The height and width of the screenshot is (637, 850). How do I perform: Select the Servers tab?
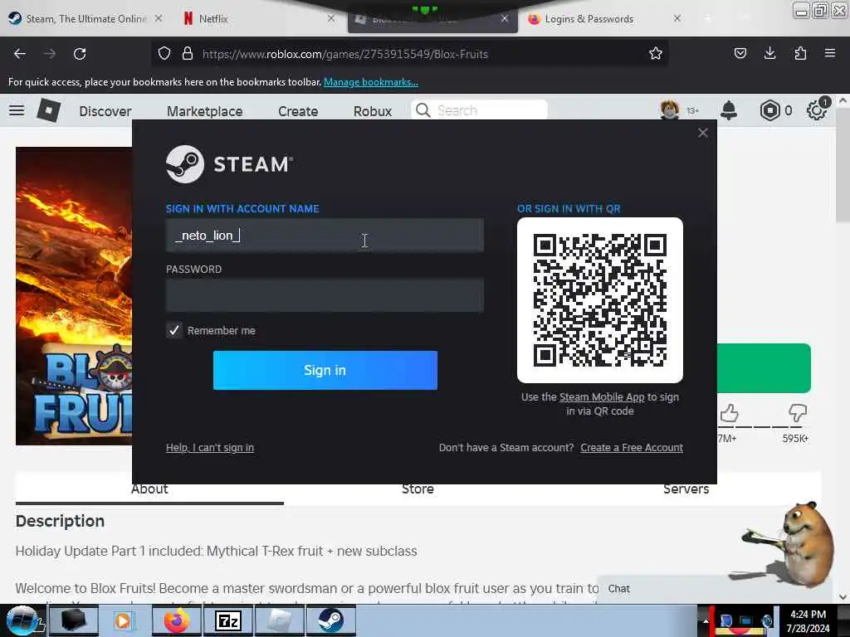pos(686,489)
